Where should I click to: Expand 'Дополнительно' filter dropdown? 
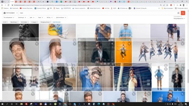click(x=61, y=18)
